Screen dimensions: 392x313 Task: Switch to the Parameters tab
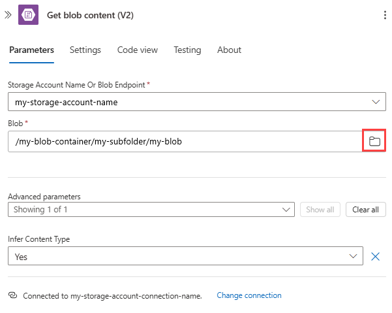[x=31, y=50]
